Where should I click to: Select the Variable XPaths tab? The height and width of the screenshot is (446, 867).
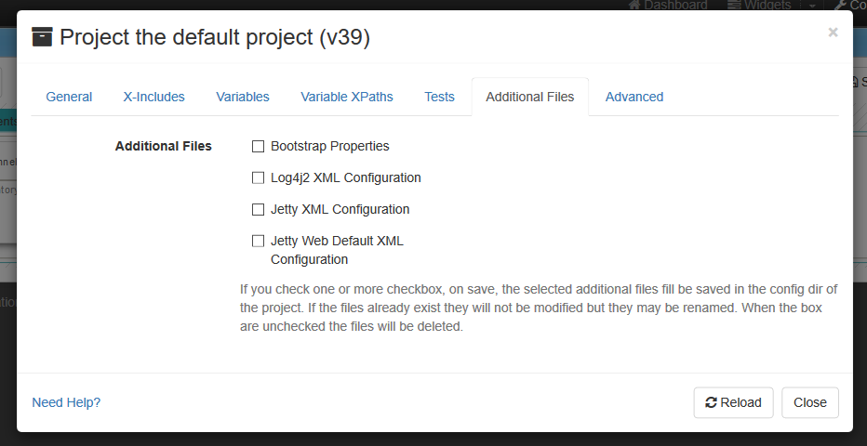[x=347, y=97]
